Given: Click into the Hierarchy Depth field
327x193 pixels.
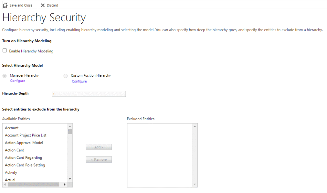Looking at the screenshot, I should (89, 94).
